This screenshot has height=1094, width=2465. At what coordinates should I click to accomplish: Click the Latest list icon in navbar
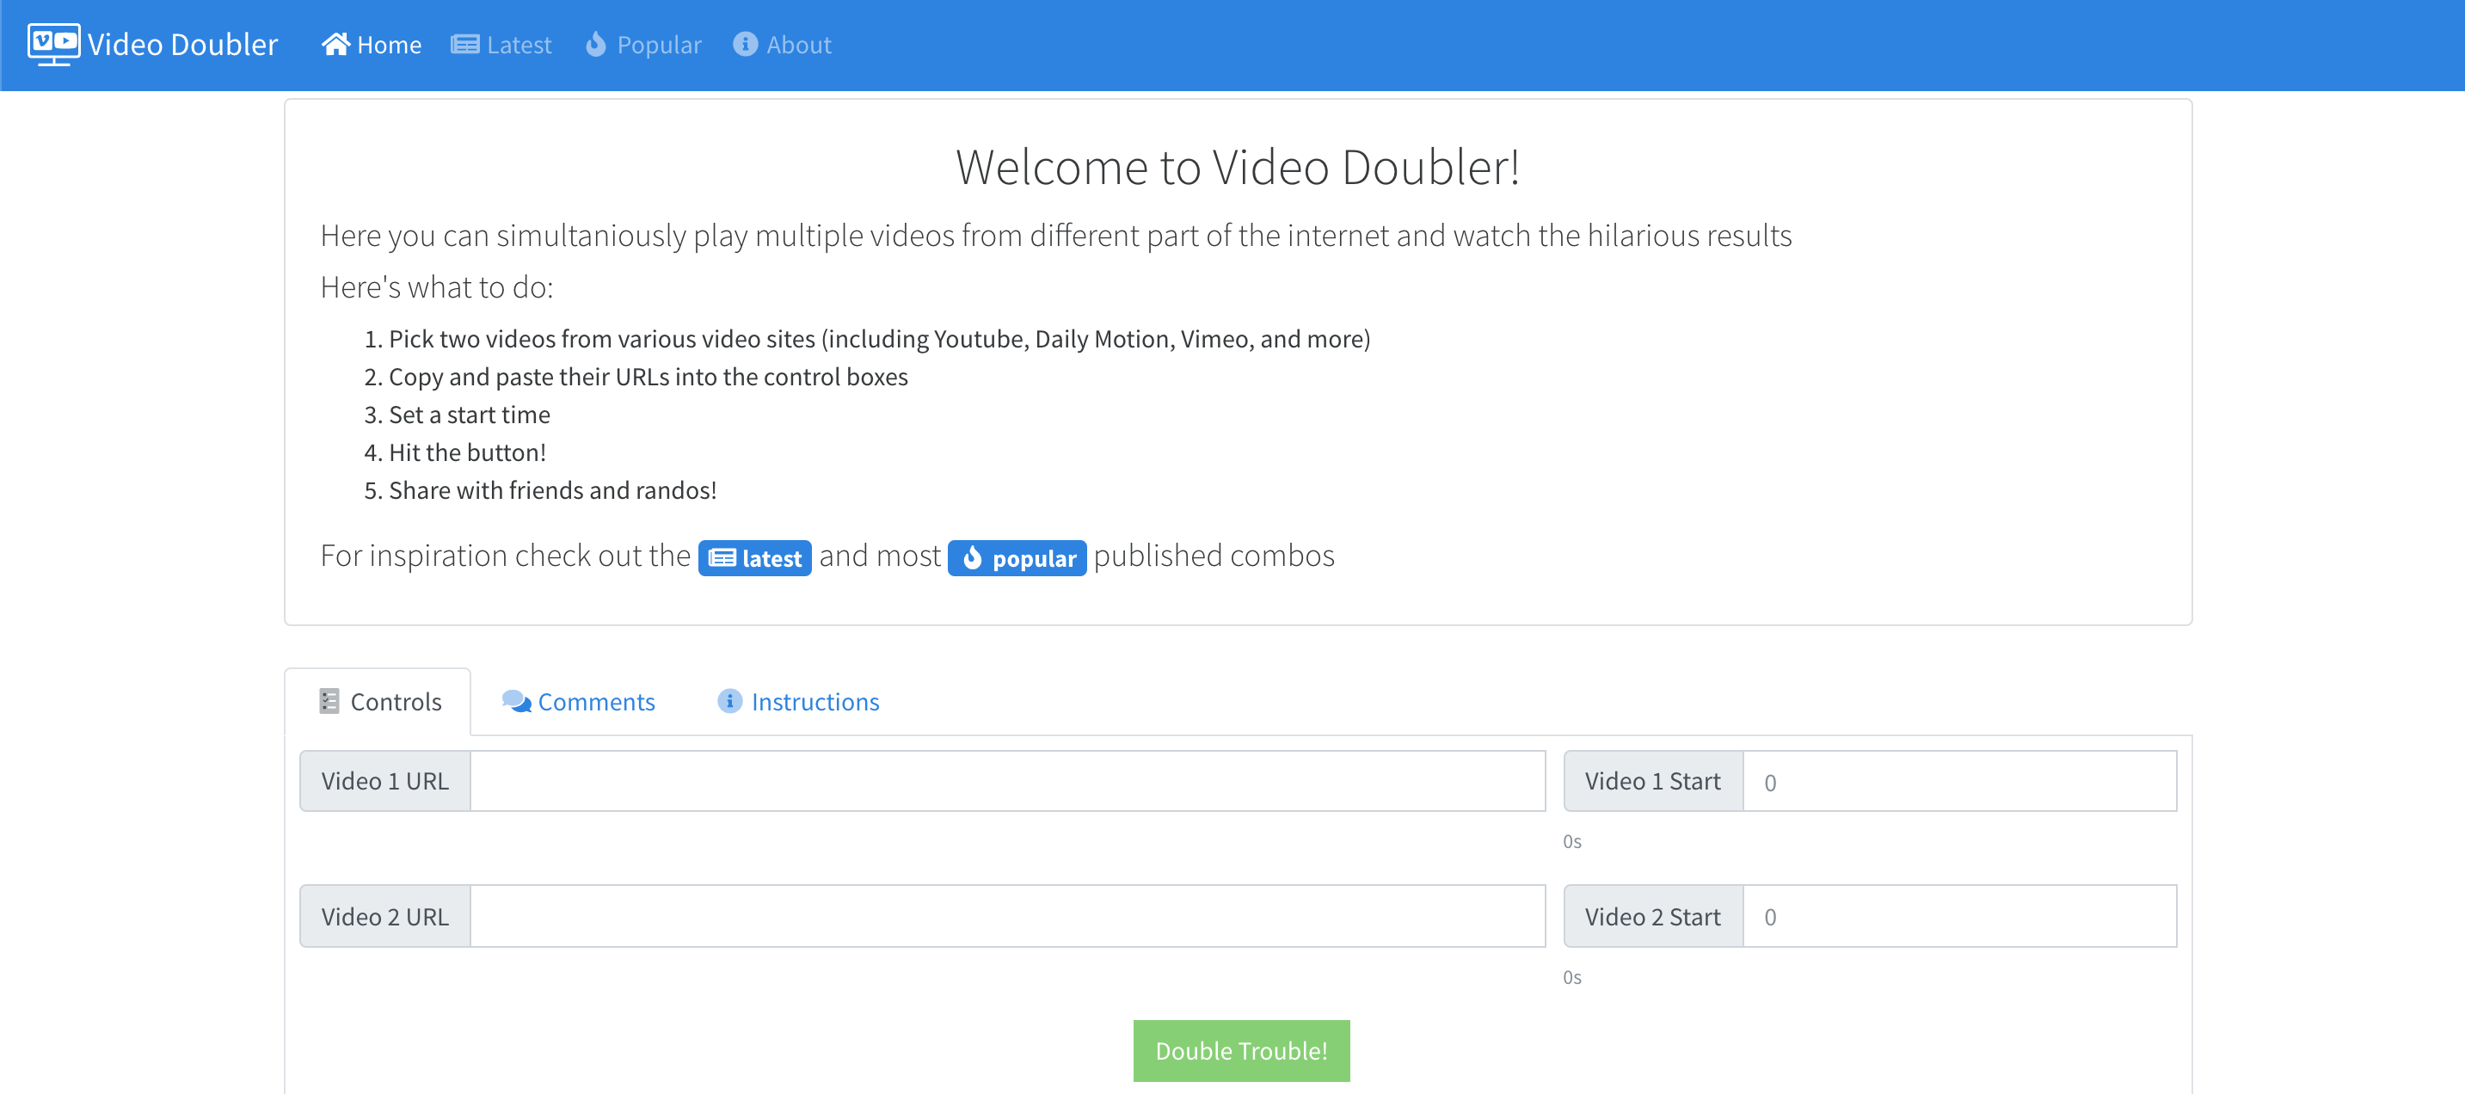(x=465, y=44)
